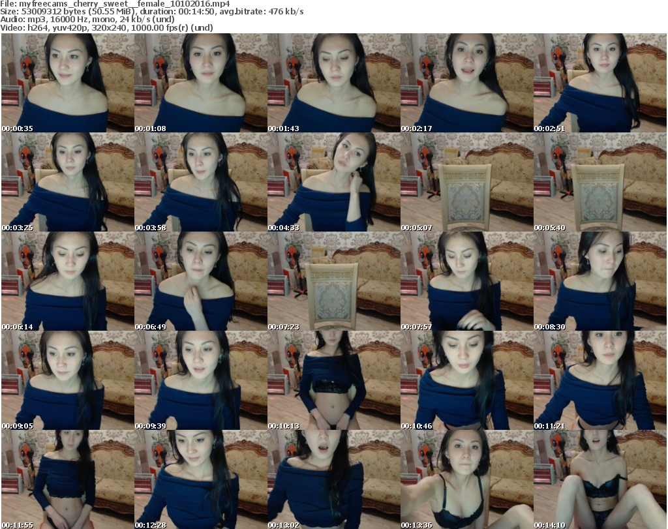Pick the thumbnail labeled 00:06:14
Screen dimensions: 668x529
[68, 281]
